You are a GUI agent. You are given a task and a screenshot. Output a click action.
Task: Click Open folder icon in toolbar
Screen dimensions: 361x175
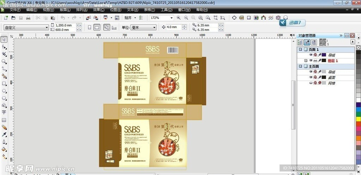13,18
